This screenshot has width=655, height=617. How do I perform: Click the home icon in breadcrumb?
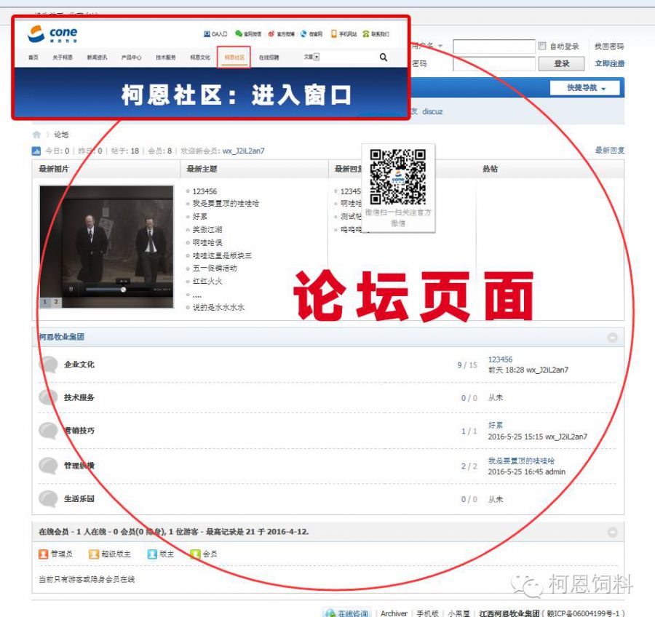coord(37,135)
